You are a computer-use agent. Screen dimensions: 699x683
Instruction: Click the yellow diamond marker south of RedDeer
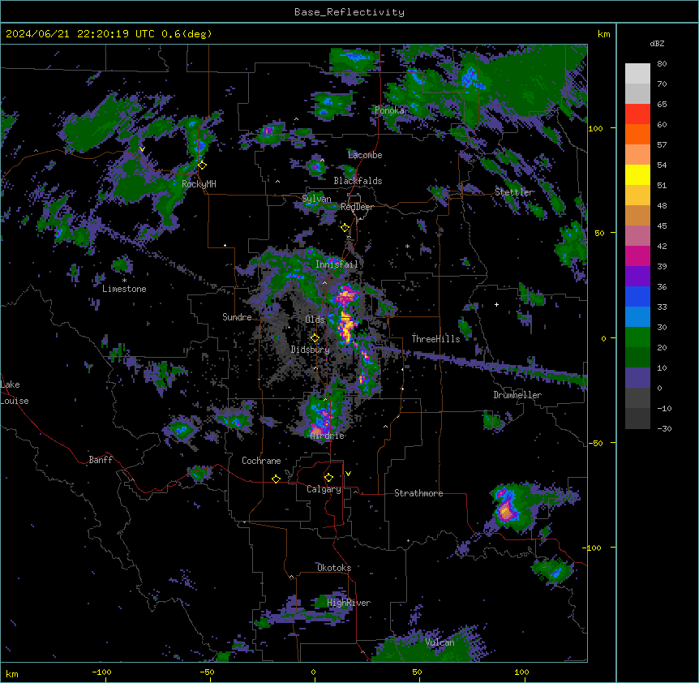[x=345, y=228]
